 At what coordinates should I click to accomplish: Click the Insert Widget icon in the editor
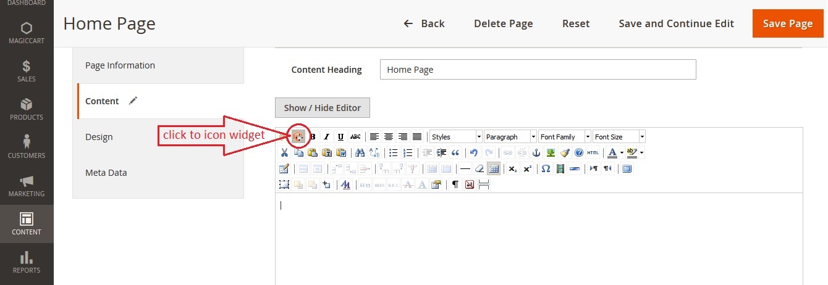299,137
